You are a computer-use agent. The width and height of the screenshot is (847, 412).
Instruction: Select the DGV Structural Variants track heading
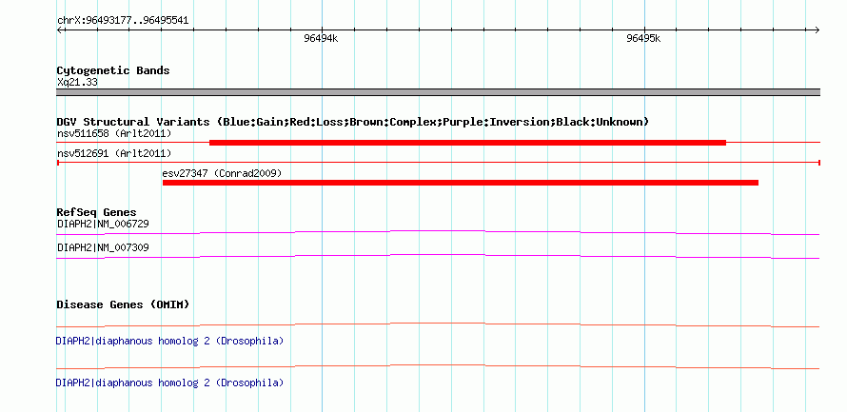point(352,122)
